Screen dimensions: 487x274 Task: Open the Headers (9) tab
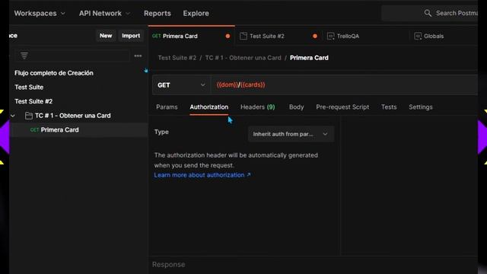[257, 107]
